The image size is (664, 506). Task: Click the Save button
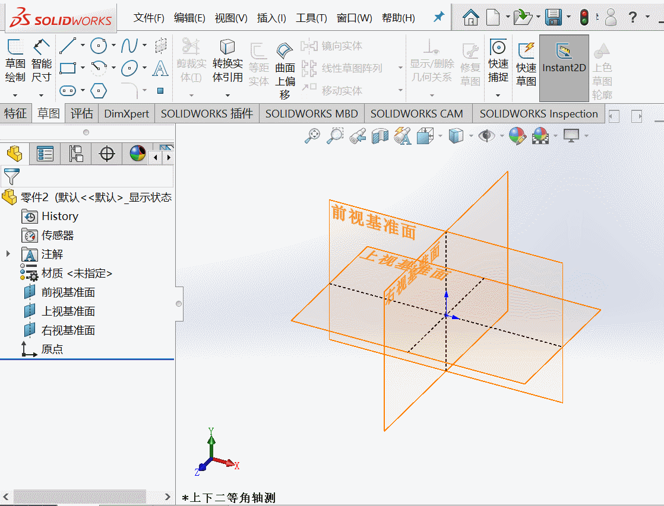[x=554, y=17]
